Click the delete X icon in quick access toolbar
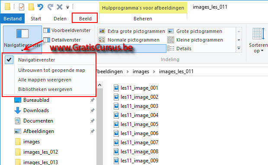Viewport: 268px width, 165px height. [x=60, y=7]
